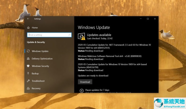Close the Settings window
The image size is (186, 109).
(x=155, y=19)
